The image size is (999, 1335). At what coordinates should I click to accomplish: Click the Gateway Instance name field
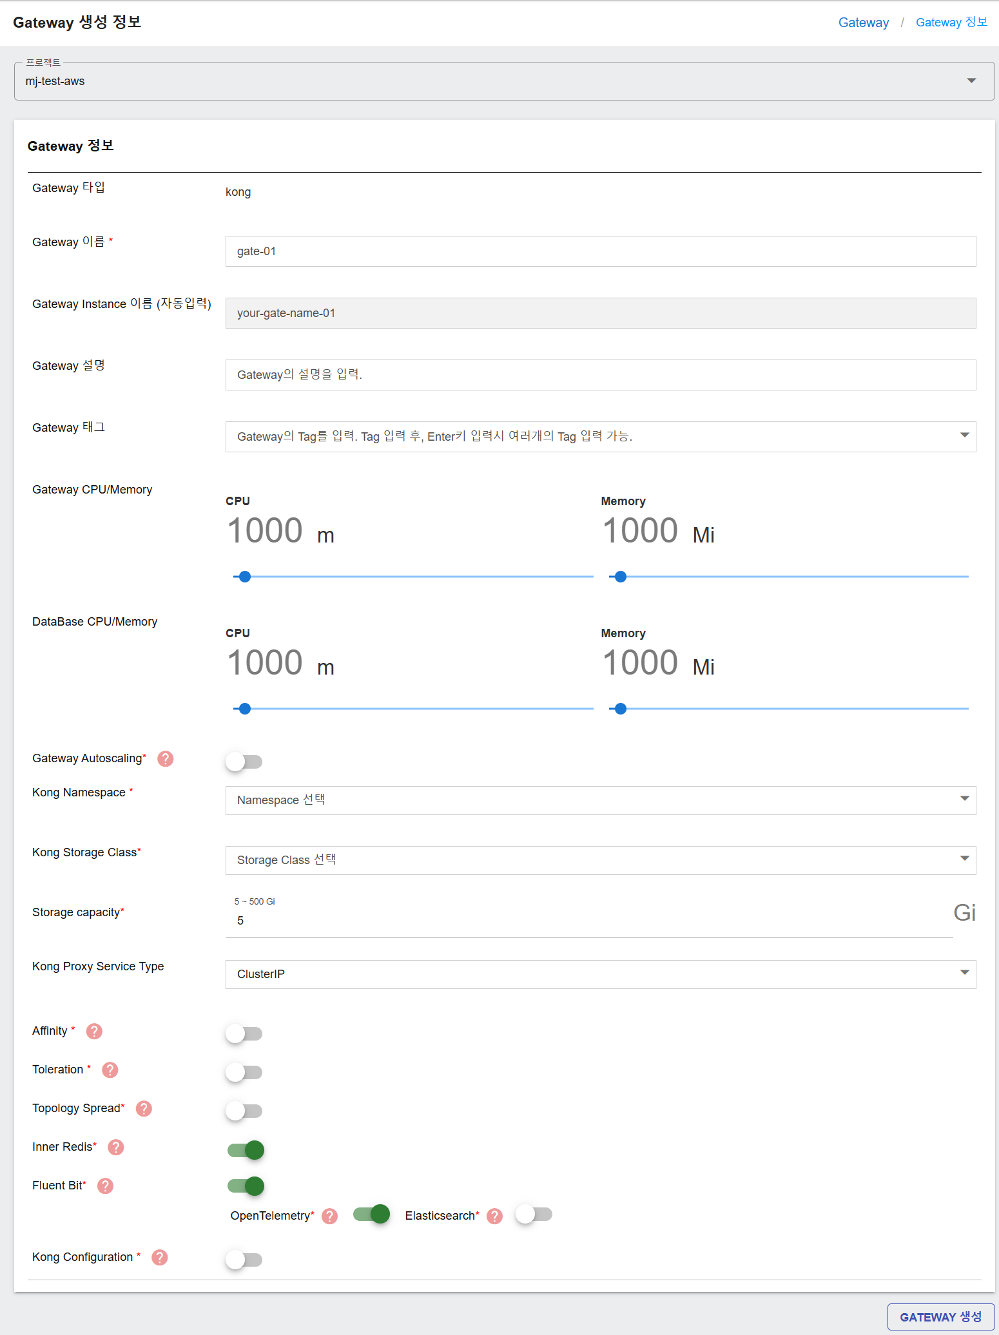601,313
